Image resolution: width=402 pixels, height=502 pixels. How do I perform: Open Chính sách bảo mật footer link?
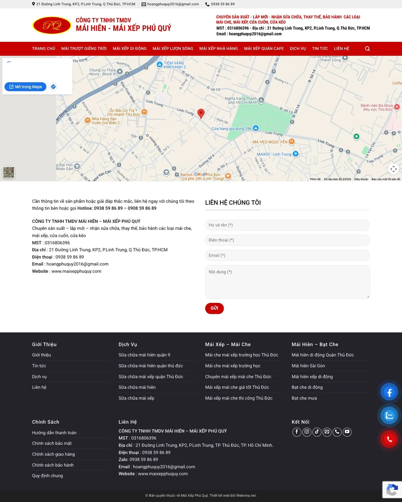[x=52, y=443]
